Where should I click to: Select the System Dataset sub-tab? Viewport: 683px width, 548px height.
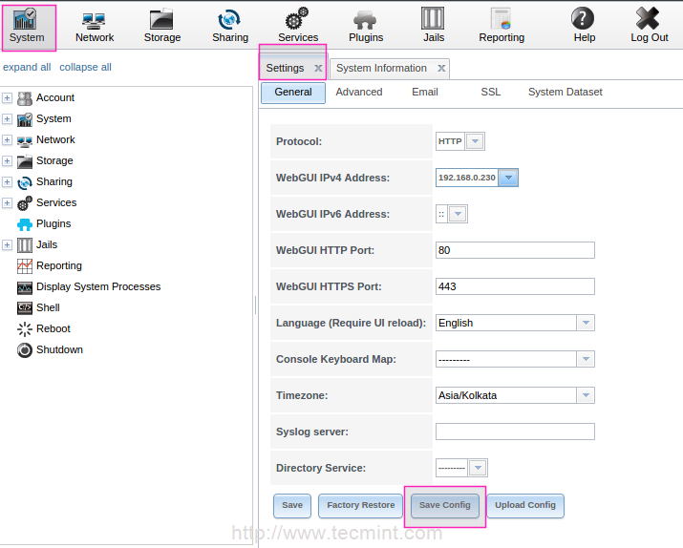click(565, 93)
